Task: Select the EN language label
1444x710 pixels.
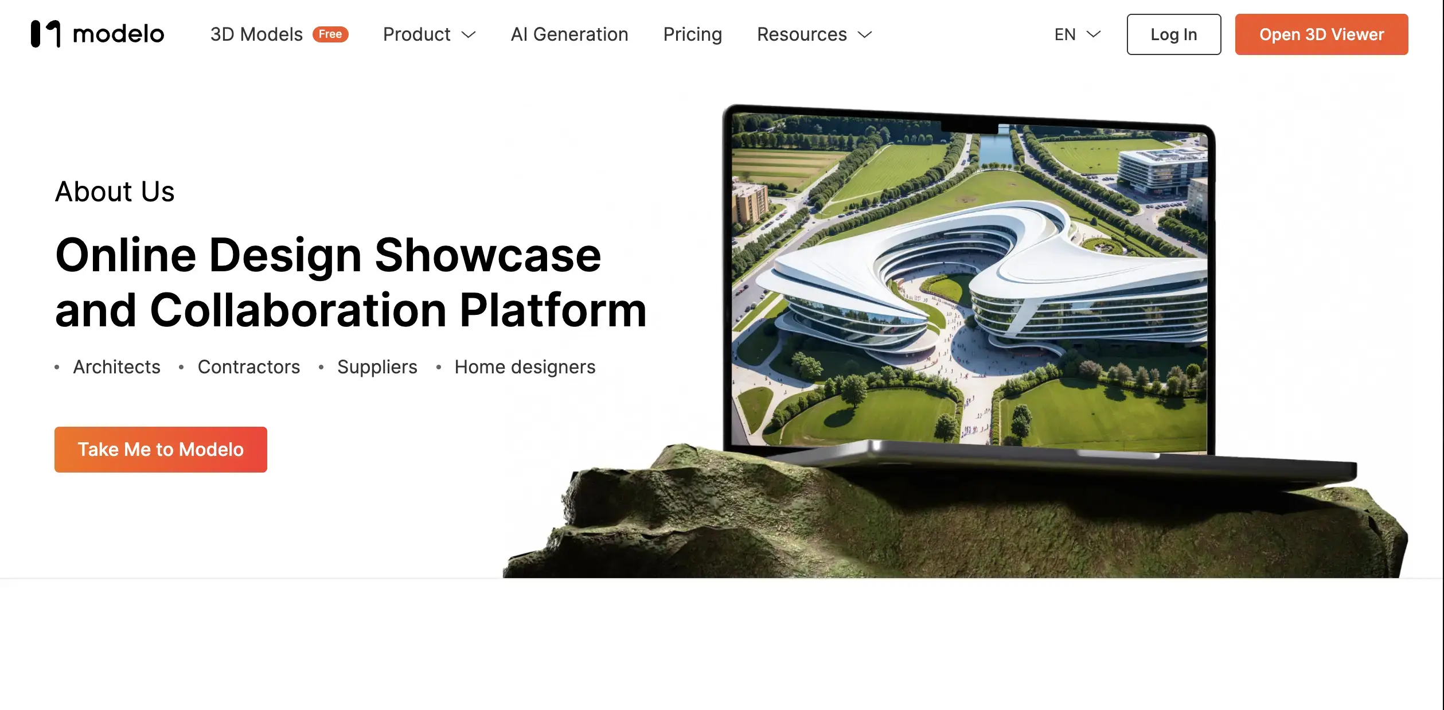Action: [1064, 34]
